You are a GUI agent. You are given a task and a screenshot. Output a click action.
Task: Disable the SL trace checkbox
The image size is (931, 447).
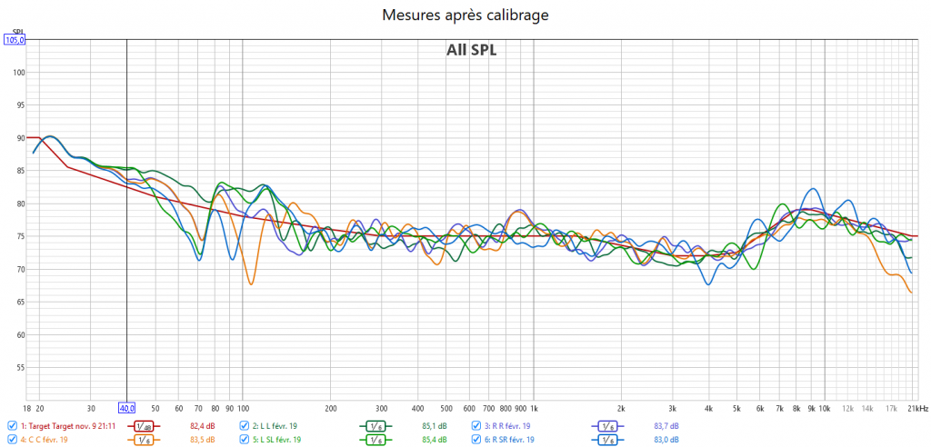click(x=245, y=440)
